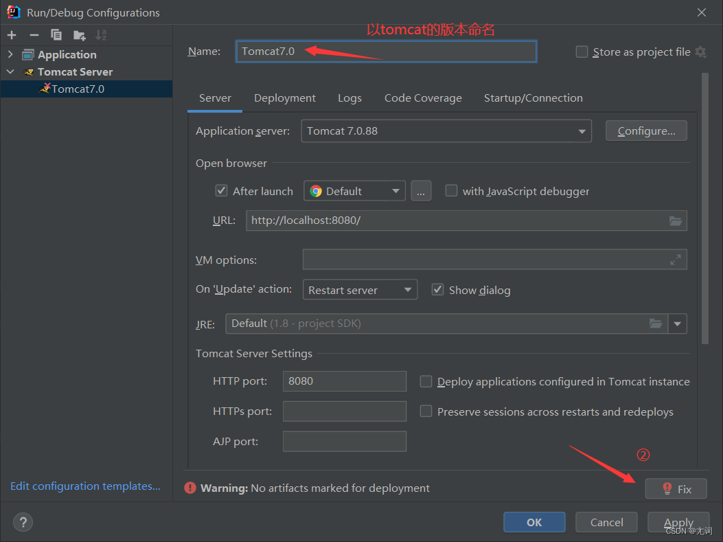The width and height of the screenshot is (723, 542).
Task: Switch to the Logs tab
Action: tap(349, 98)
